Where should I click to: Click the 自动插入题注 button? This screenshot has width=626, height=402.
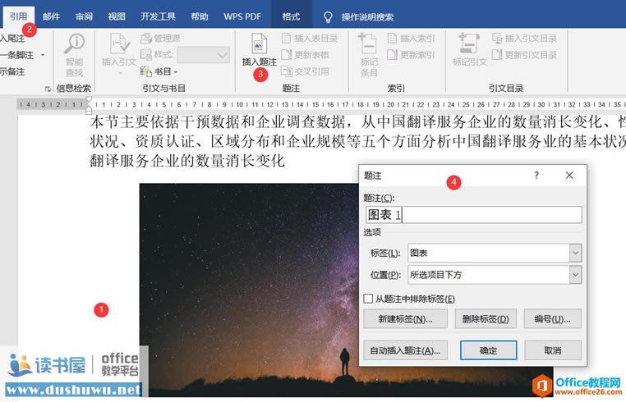405,350
